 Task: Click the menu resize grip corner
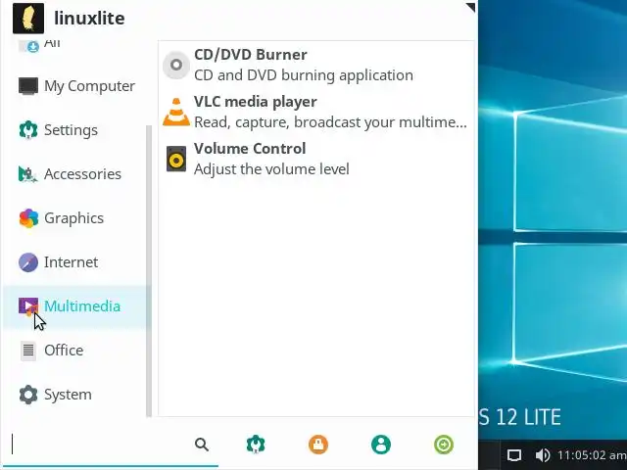[470, 7]
